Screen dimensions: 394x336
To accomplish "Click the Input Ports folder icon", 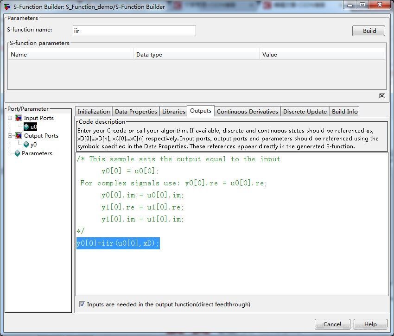I will [x=19, y=118].
